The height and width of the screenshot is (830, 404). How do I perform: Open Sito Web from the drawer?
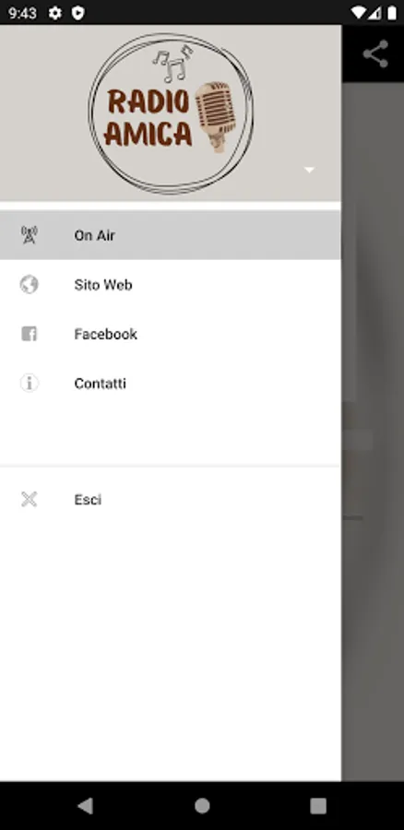[x=171, y=284]
